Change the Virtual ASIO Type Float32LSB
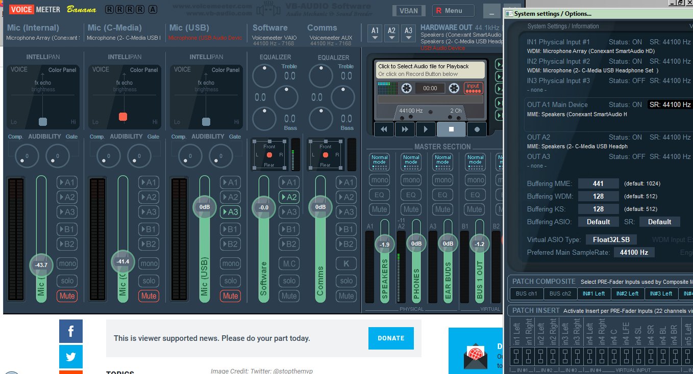 click(611, 239)
